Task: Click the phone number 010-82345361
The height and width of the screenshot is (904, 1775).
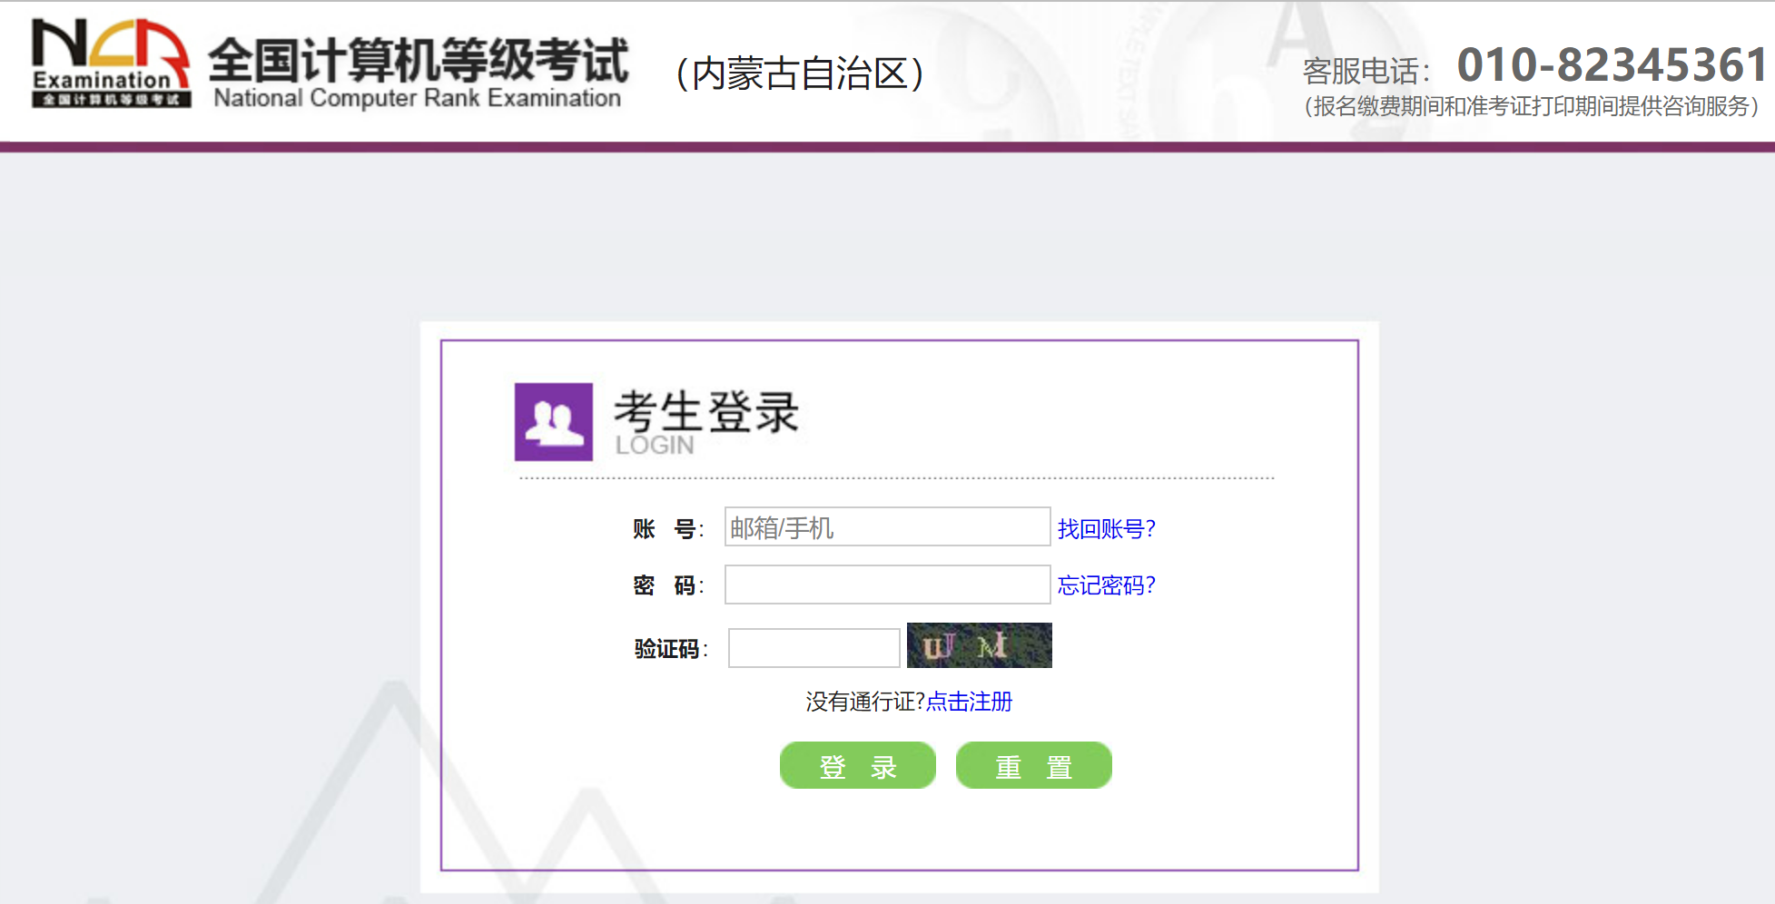Action: point(1612,65)
